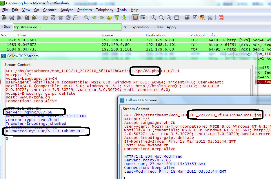
Task: Open preferences wrench icon
Action: tap(210, 18)
